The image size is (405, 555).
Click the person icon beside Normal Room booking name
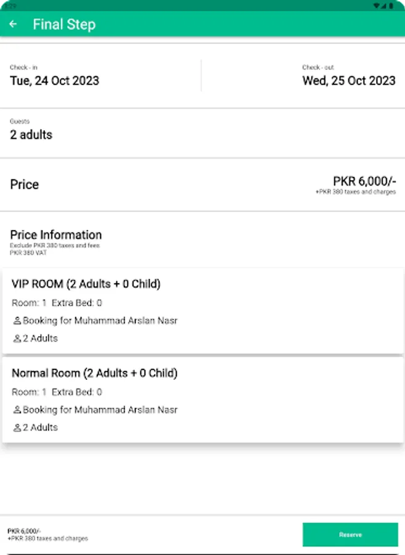(17, 409)
